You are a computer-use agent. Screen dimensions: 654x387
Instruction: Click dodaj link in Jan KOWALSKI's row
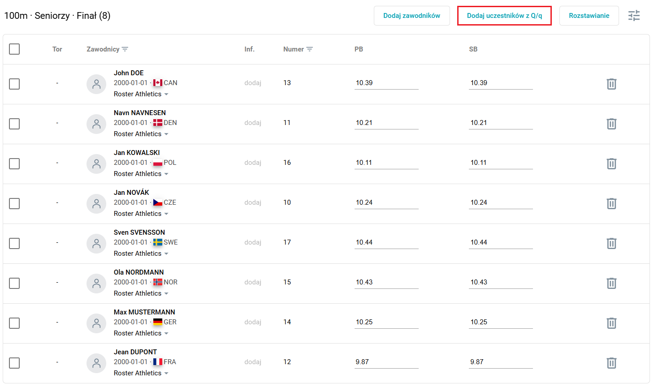[253, 163]
